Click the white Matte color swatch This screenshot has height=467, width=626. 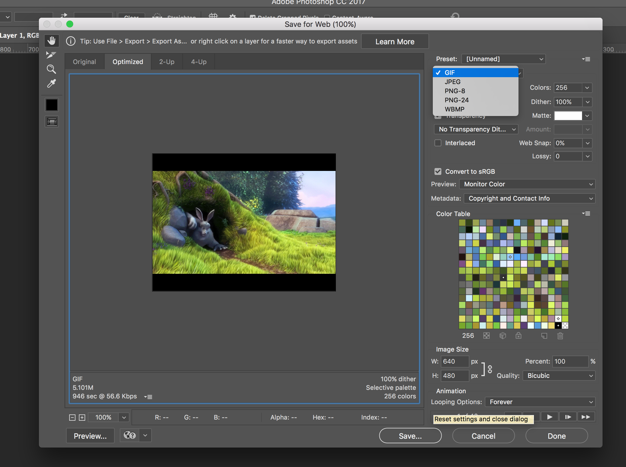tap(568, 116)
